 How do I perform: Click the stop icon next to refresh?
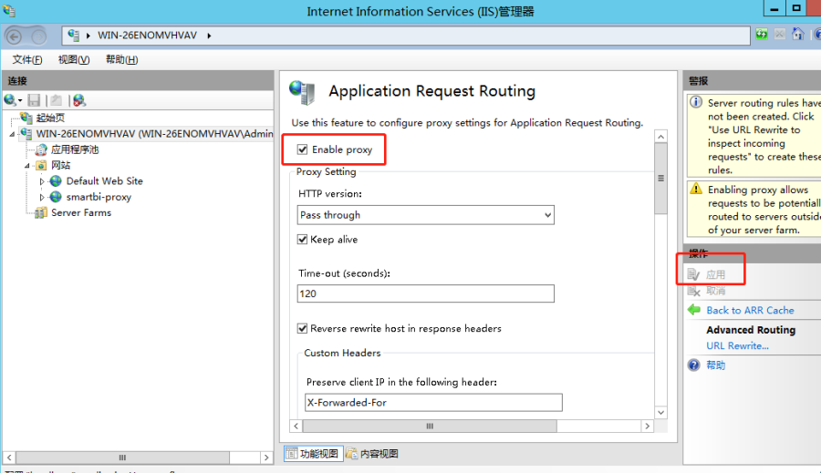(x=780, y=35)
